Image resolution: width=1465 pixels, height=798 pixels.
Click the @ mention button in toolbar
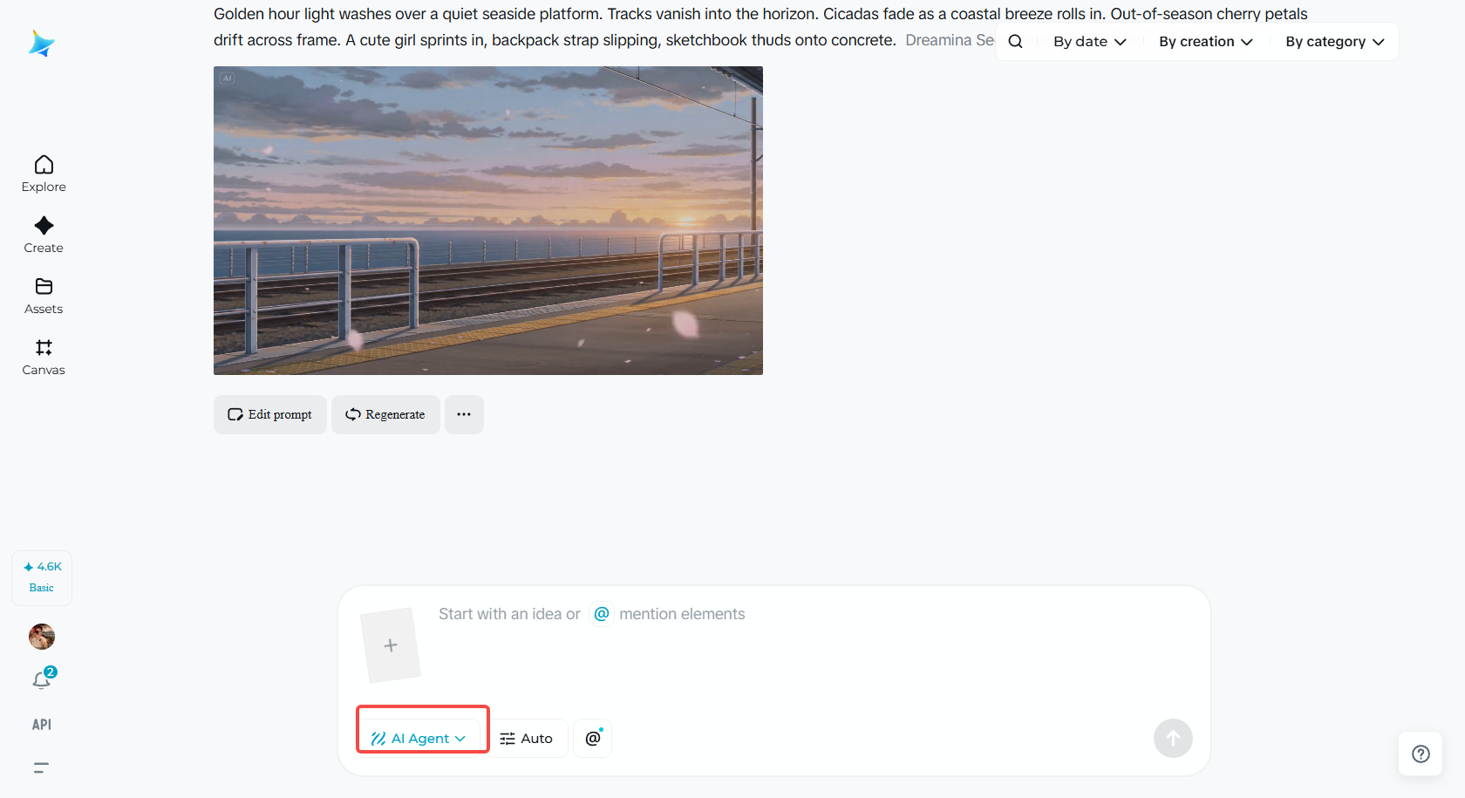click(593, 739)
